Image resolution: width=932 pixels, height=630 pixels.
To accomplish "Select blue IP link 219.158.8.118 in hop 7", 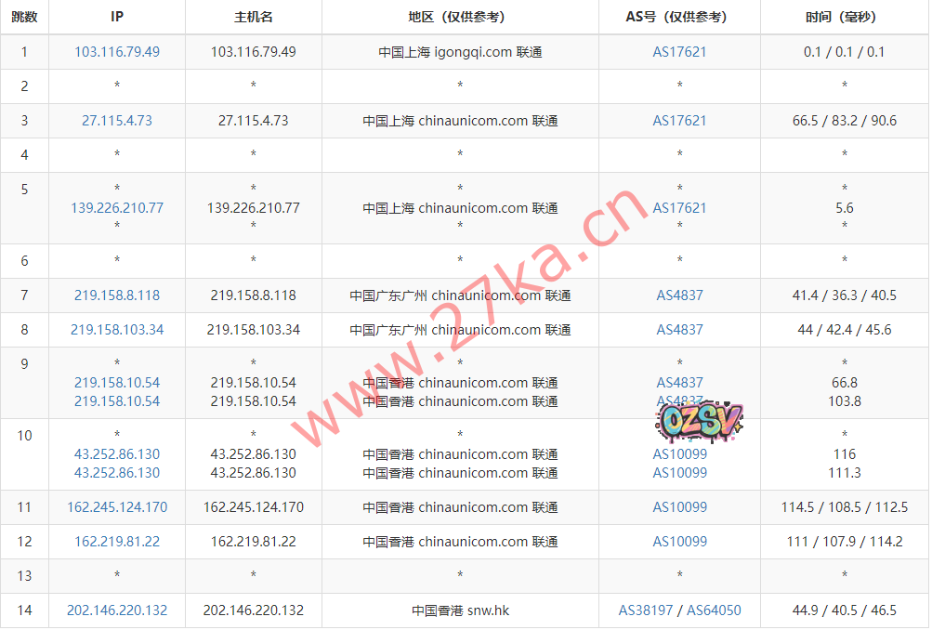I will pos(117,295).
